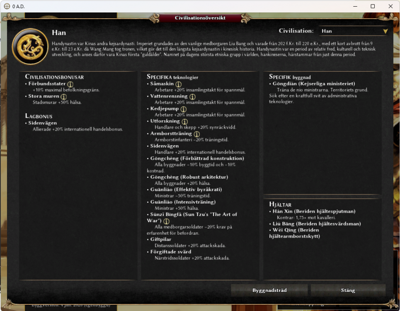Click the golden Han dragon emblem
Screen dimensions: 400x311
[x=30, y=46]
